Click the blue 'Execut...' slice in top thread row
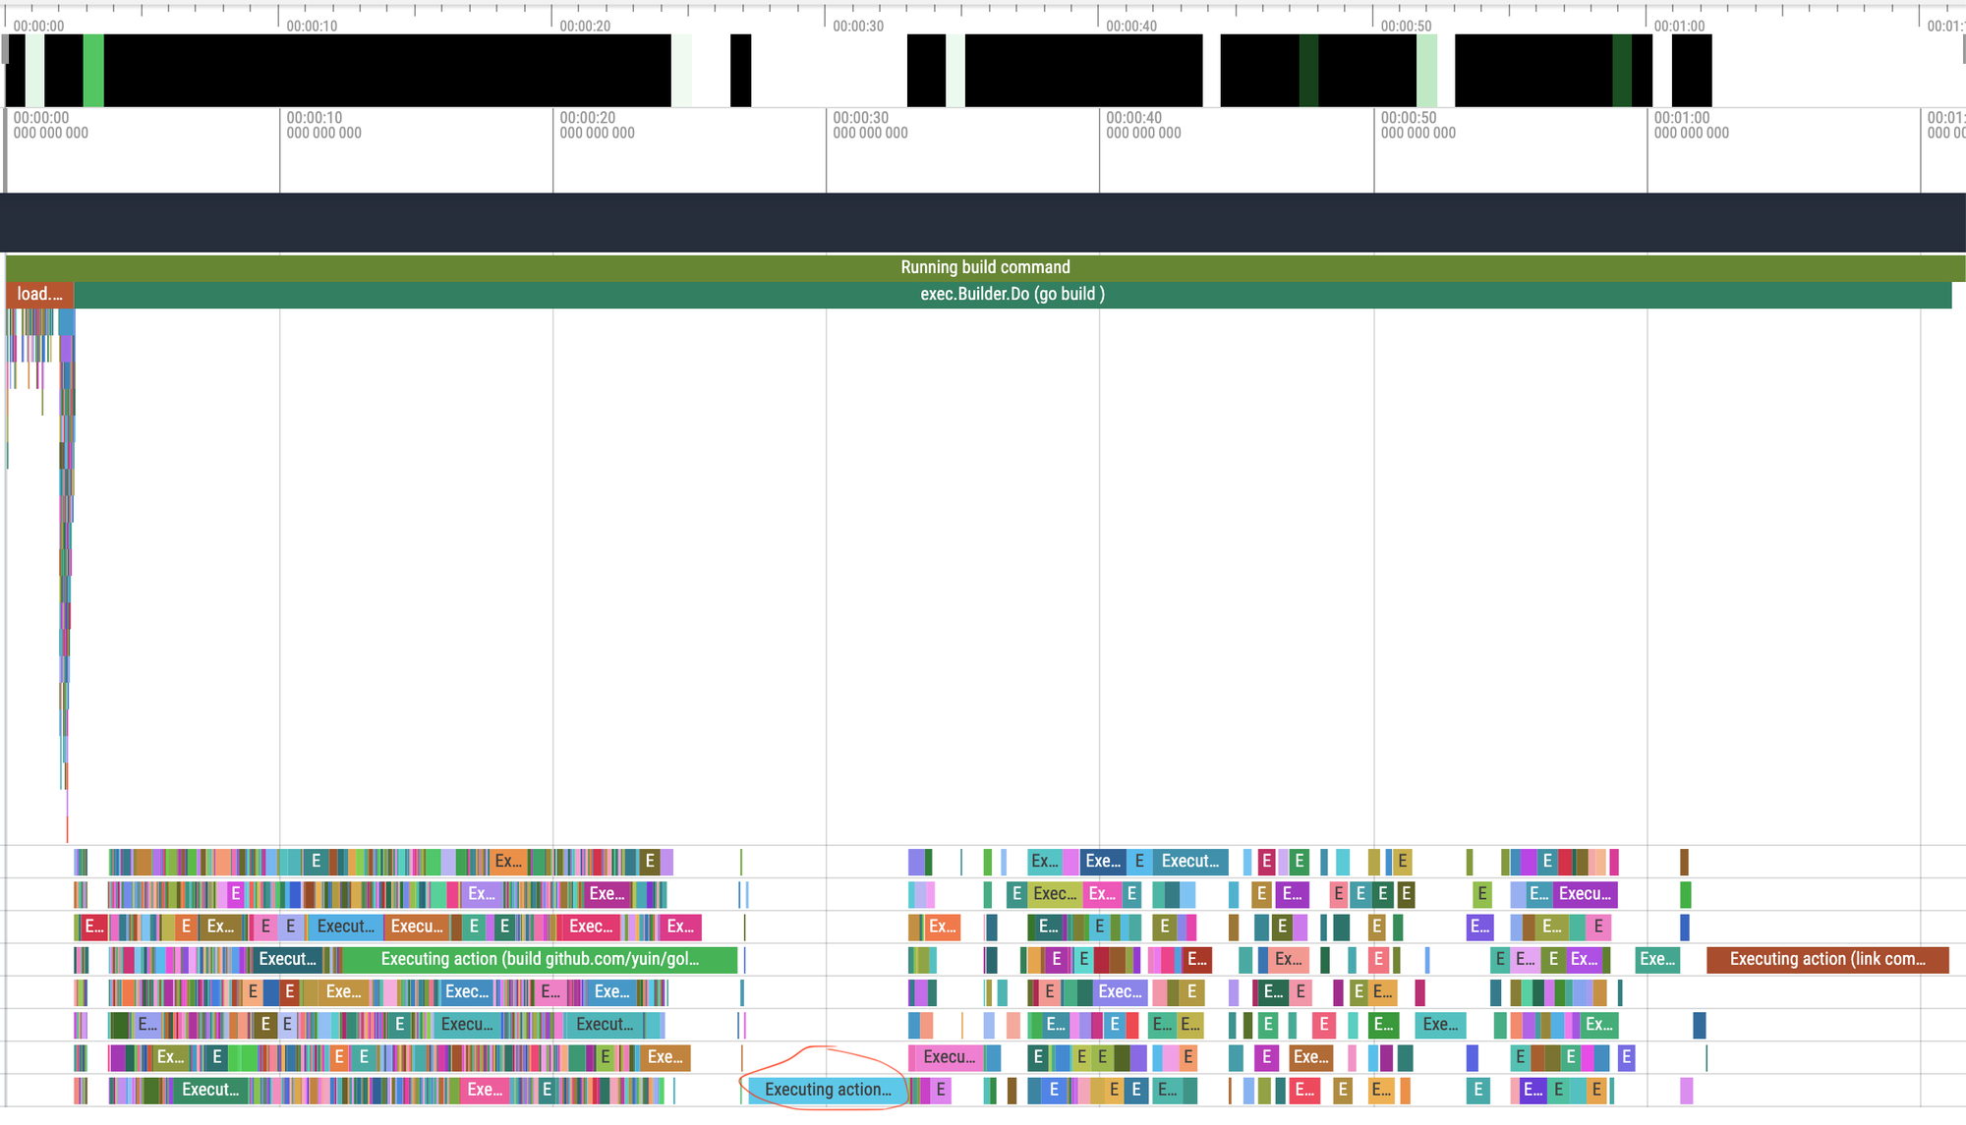Screen dimensions: 1966x1125 pyautogui.click(x=1189, y=862)
